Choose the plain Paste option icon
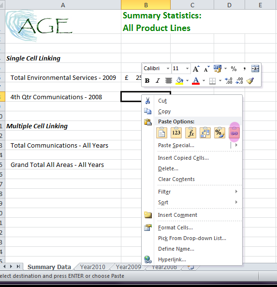The height and width of the screenshot is (287, 277). (161, 133)
